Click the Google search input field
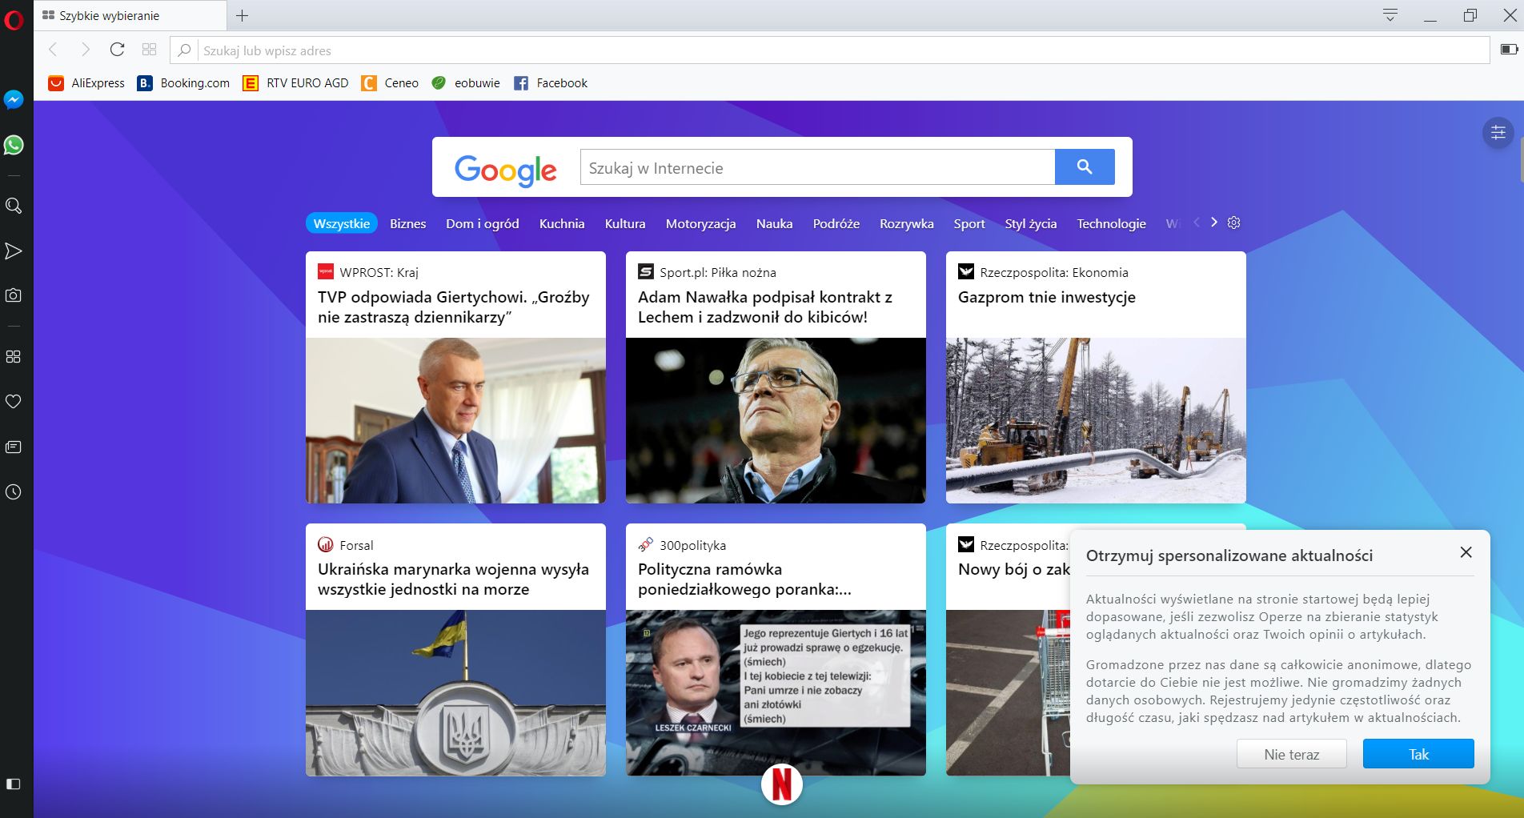 pyautogui.click(x=816, y=167)
